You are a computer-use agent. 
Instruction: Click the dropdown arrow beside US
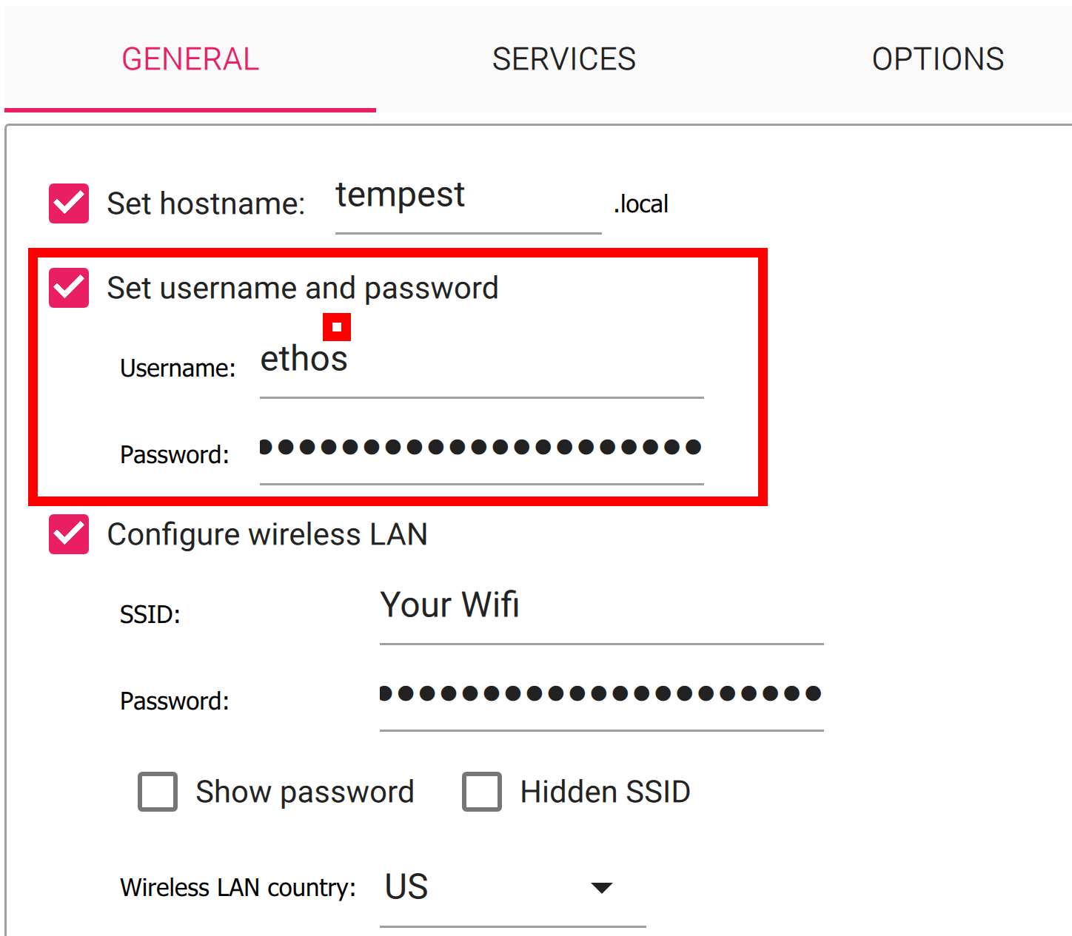(602, 888)
